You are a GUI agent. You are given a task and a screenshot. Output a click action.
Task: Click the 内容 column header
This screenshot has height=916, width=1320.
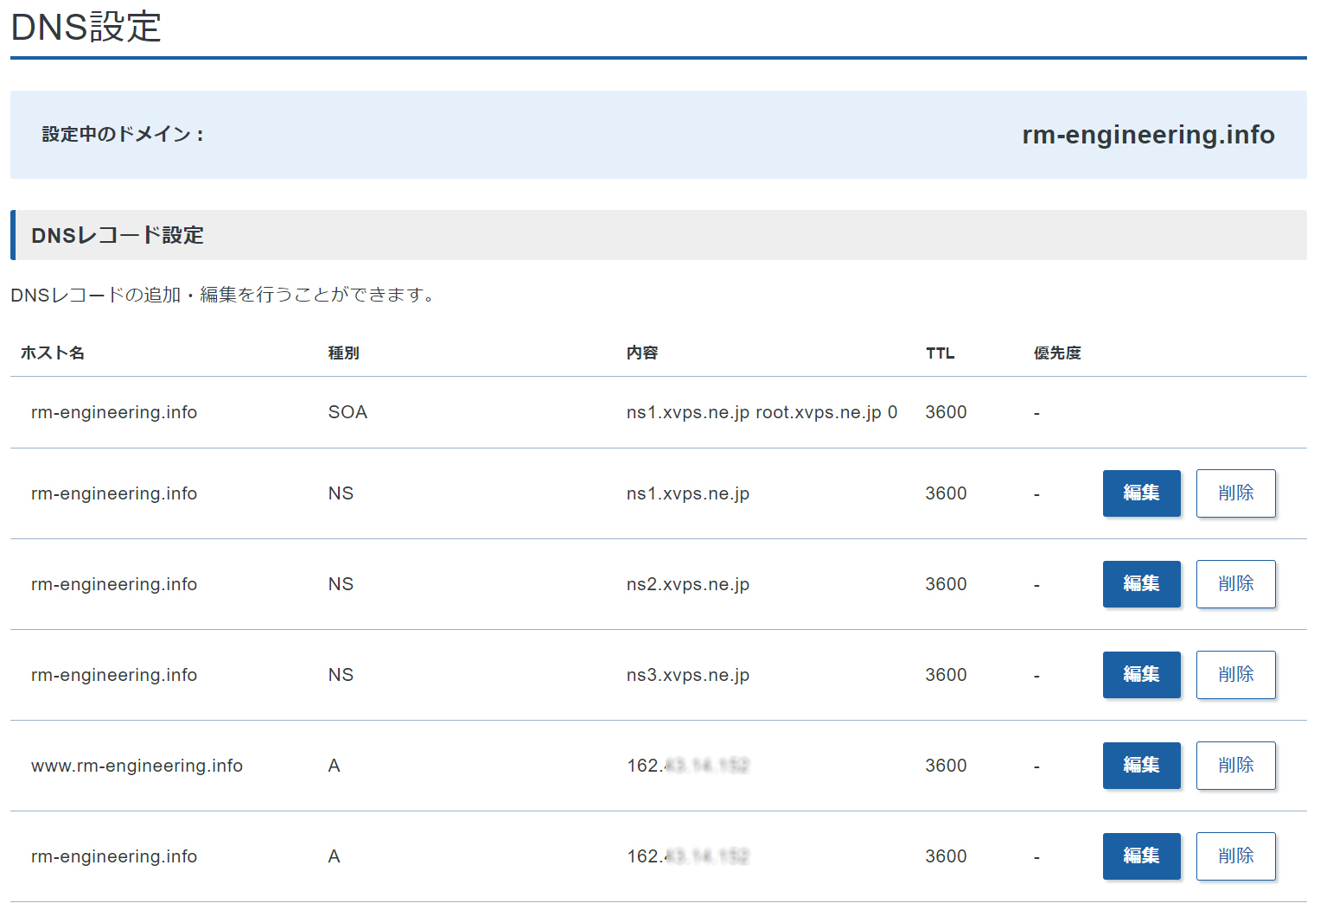click(642, 353)
